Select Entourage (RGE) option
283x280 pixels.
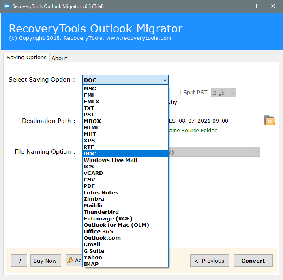pyautogui.click(x=125, y=219)
